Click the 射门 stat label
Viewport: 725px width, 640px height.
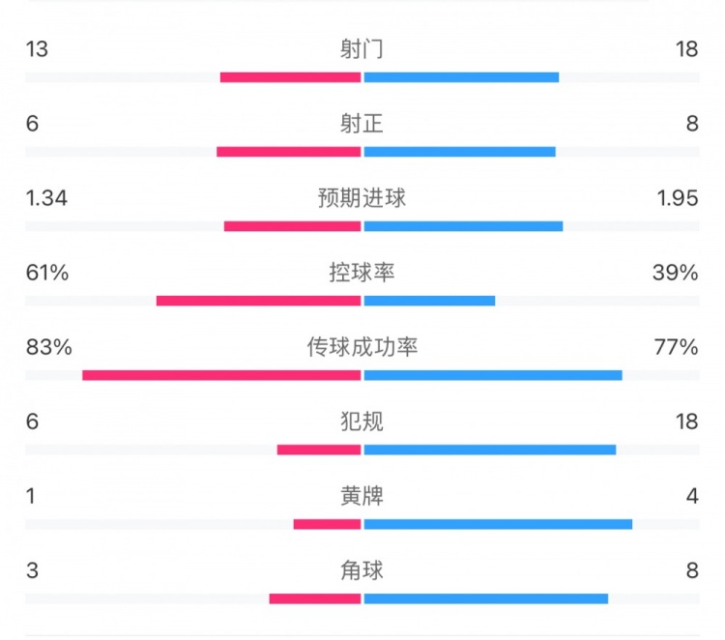[x=362, y=49]
